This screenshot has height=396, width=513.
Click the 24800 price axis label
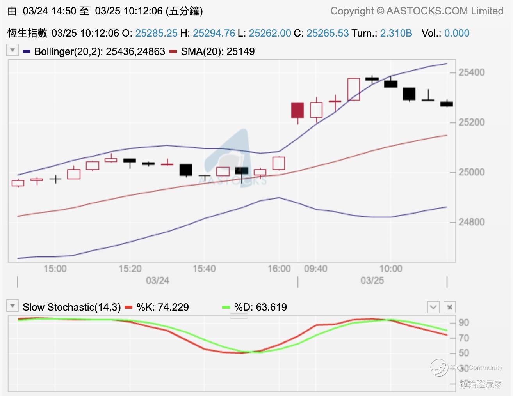472,222
